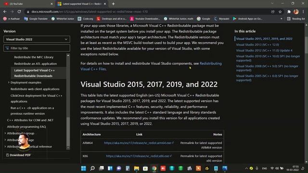The image size is (308, 173).
Task: Go back using the browser back arrow
Action: click(x=5, y=12)
